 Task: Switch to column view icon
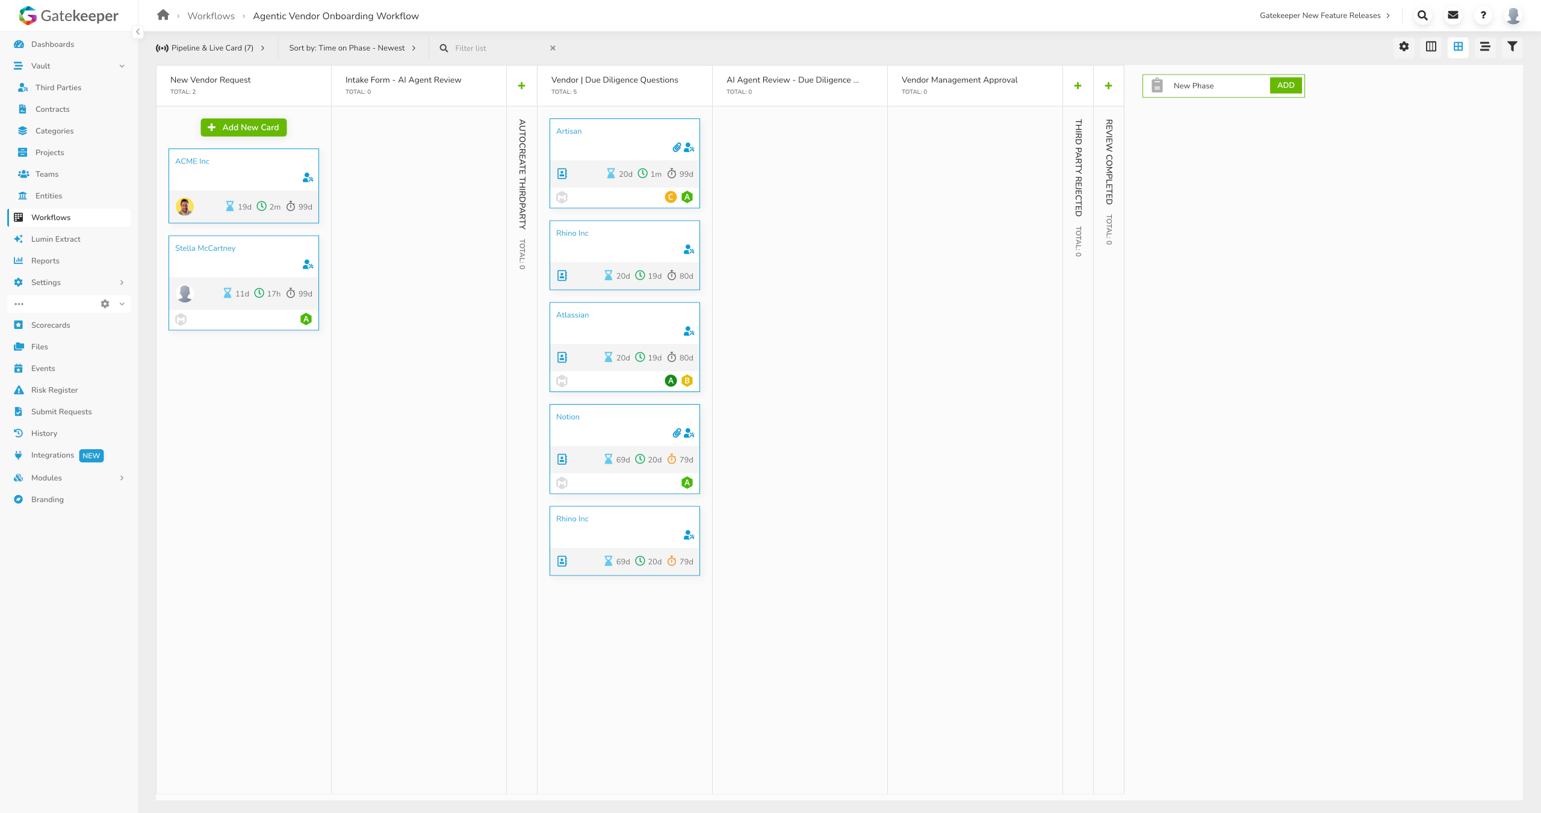(1431, 47)
